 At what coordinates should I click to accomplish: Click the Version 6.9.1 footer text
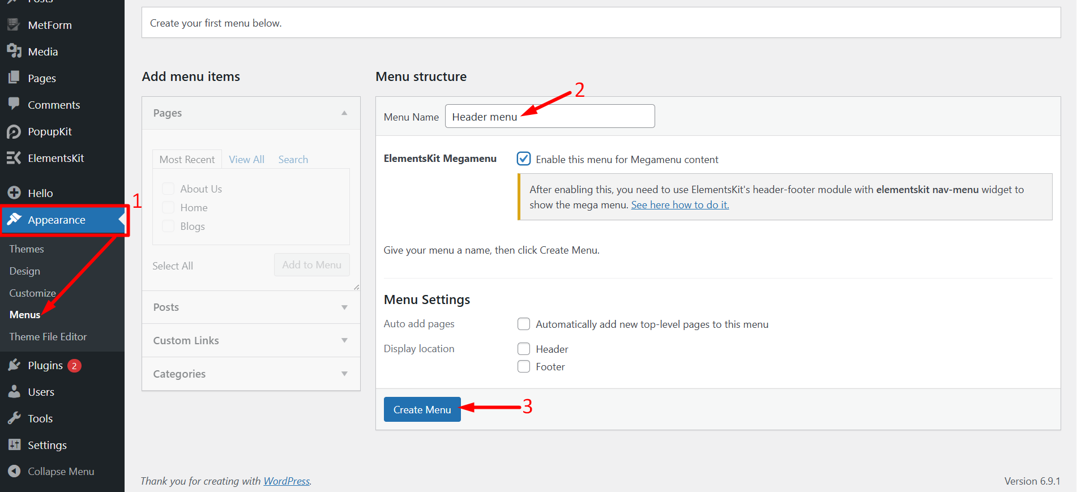tap(1032, 481)
